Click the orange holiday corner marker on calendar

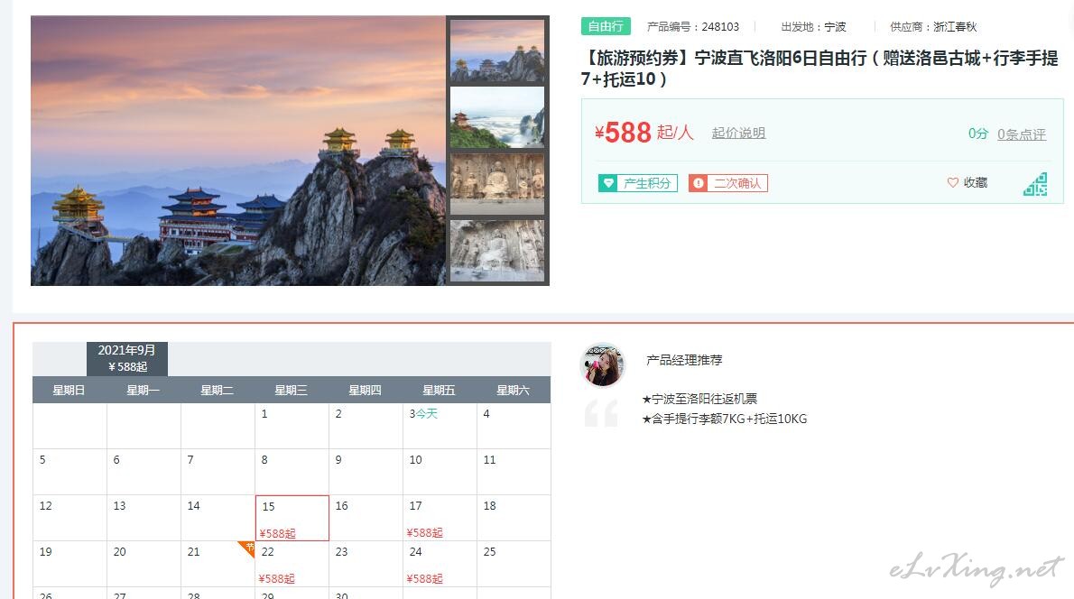[x=247, y=548]
